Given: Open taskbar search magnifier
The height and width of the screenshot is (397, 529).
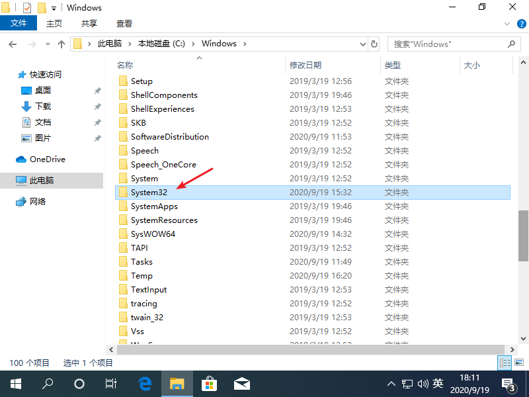Looking at the screenshot, I should pos(48,384).
